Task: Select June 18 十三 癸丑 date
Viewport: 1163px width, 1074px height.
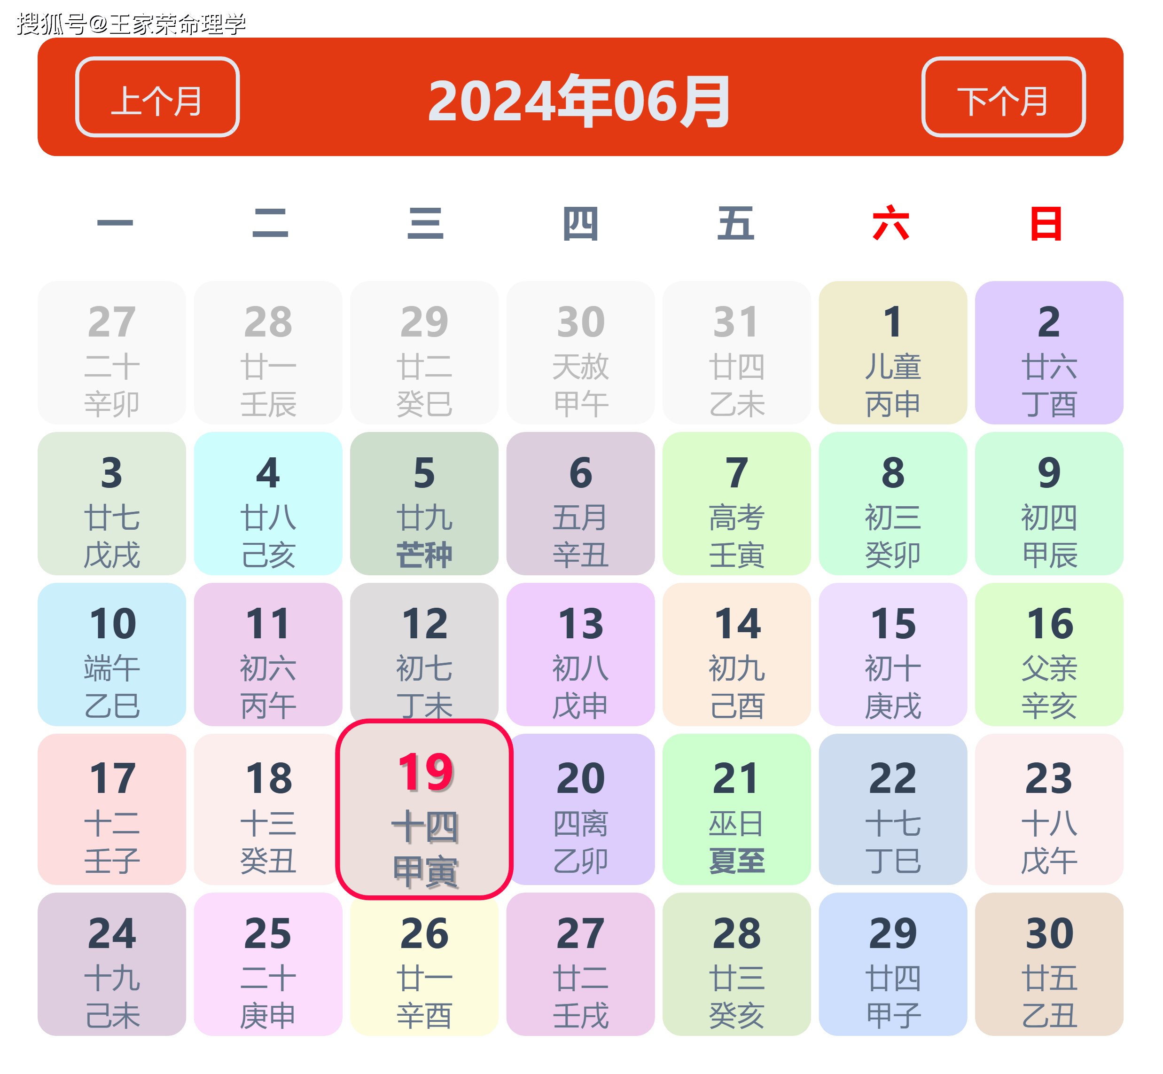Action: [x=268, y=809]
